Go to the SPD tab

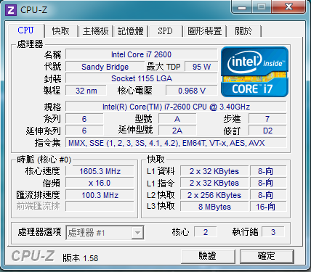click(165, 31)
